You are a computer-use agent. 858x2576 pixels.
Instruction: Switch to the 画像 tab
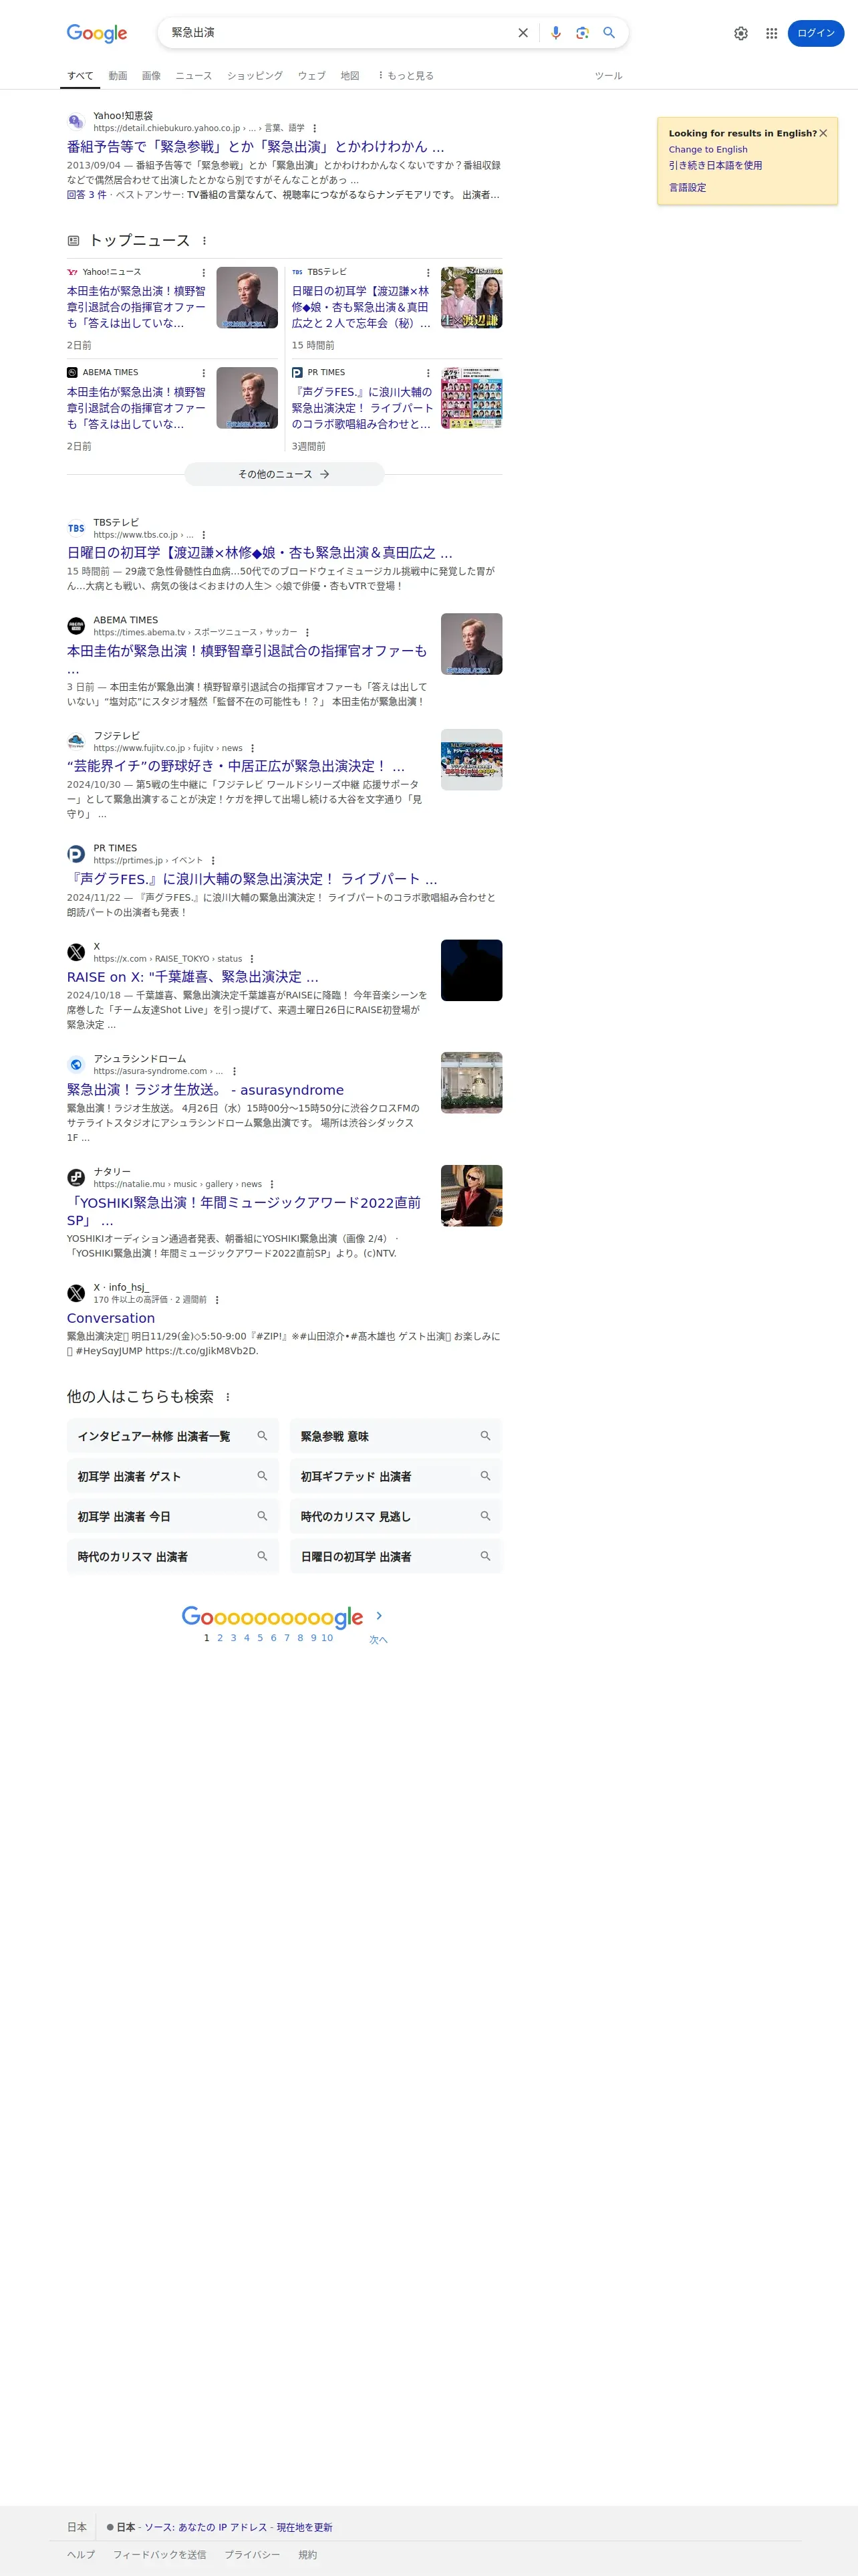click(x=151, y=76)
